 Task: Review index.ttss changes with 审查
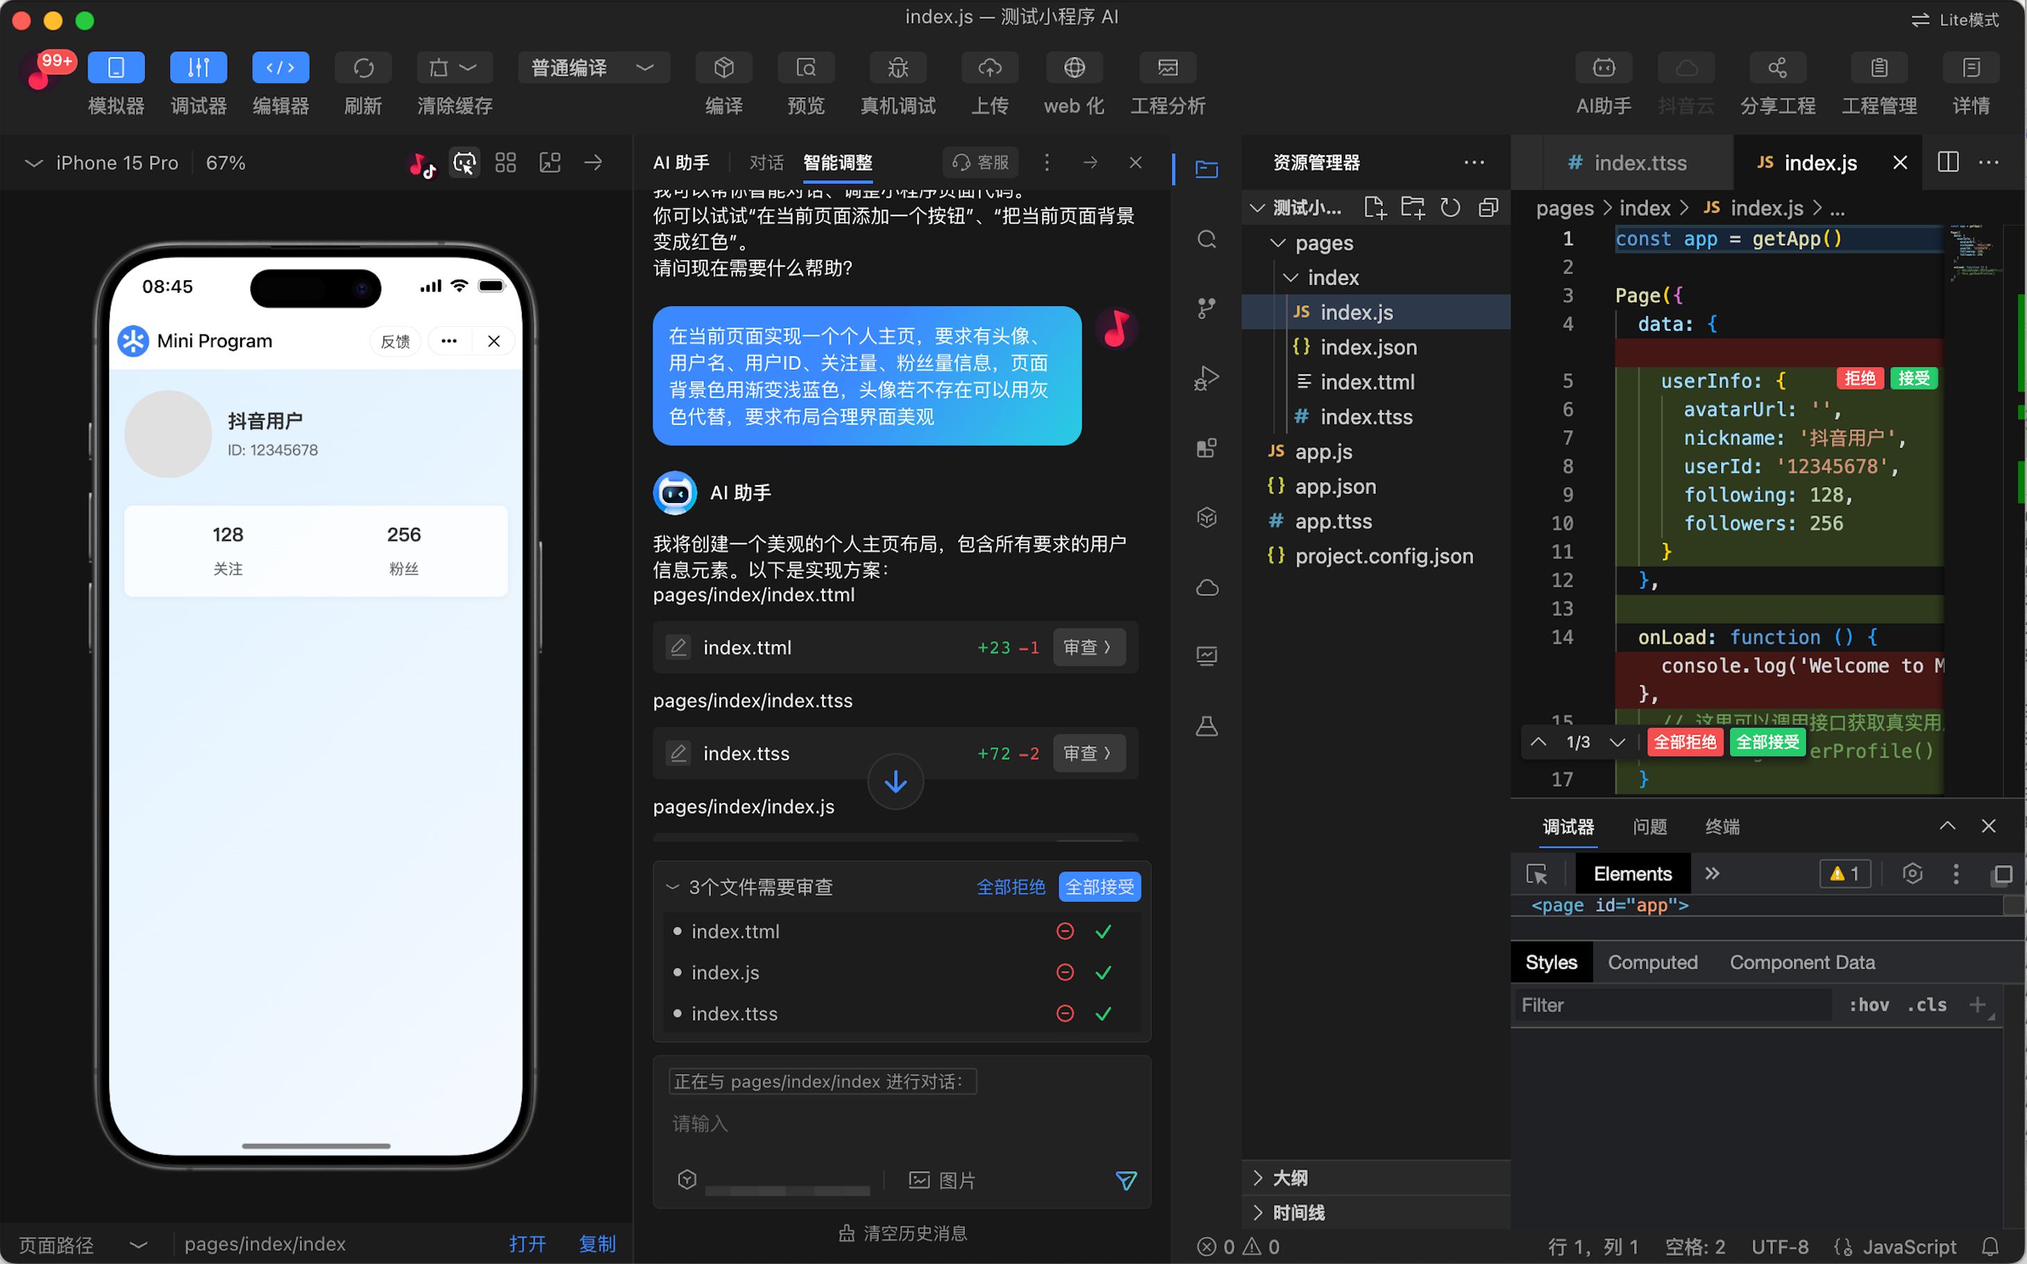tap(1088, 753)
